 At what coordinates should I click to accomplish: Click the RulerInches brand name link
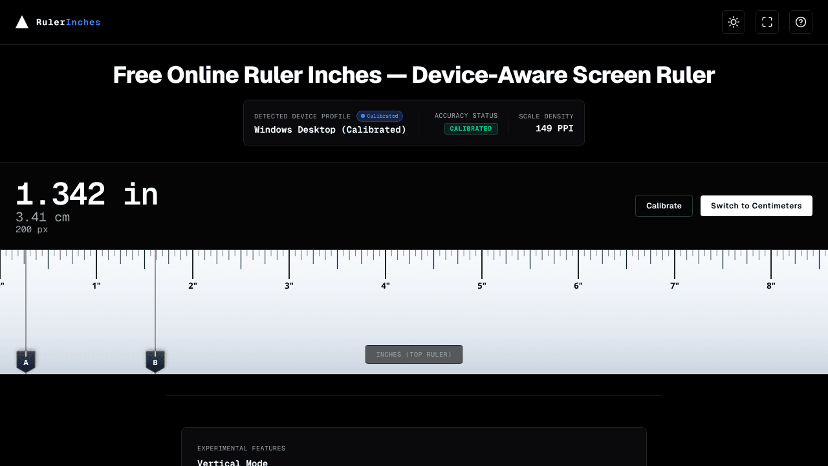coord(69,22)
